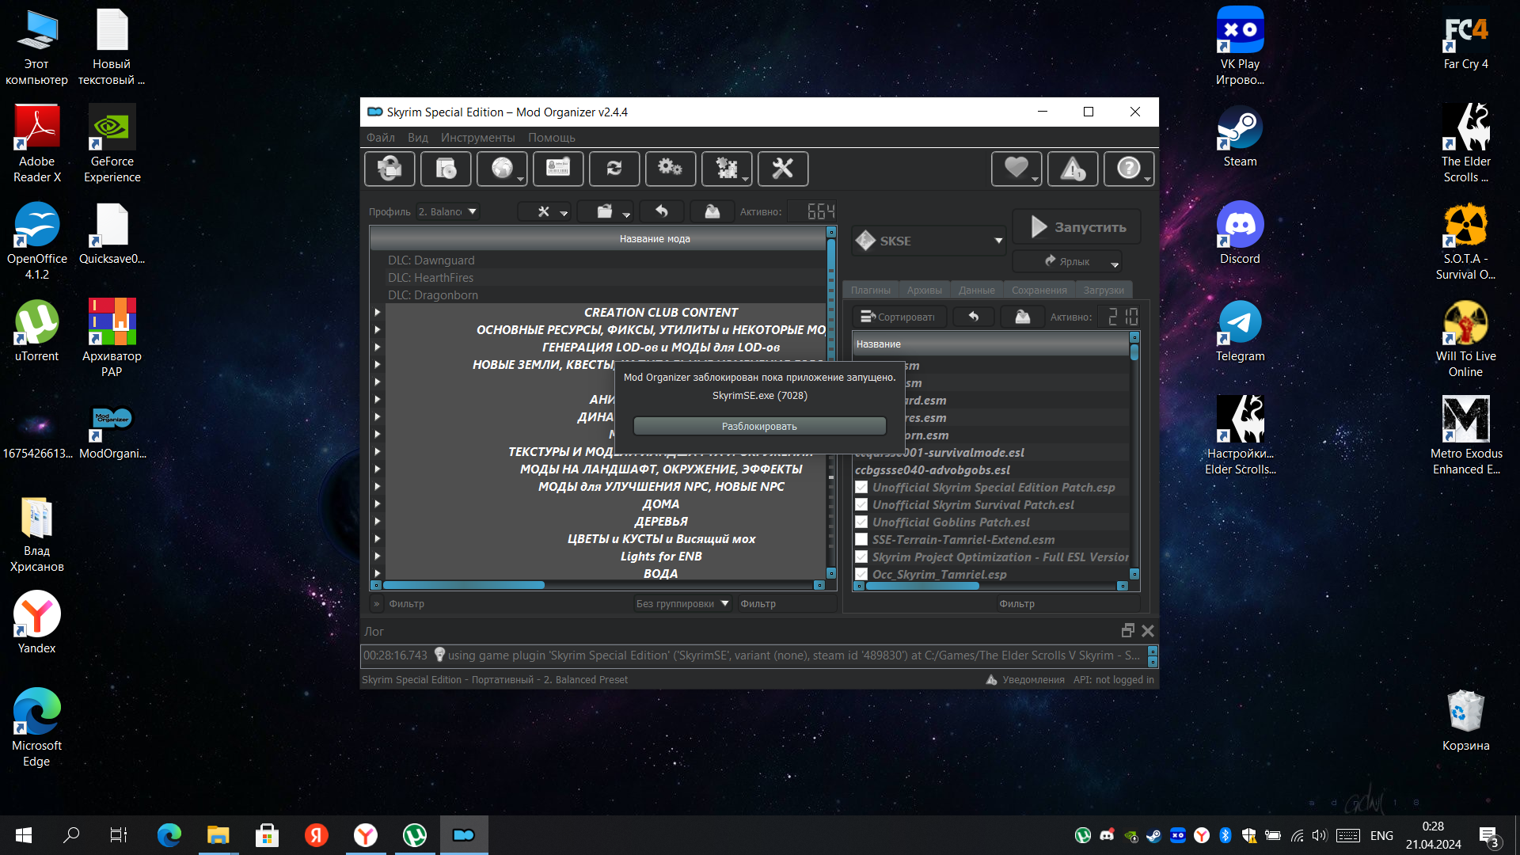
Task: Undock the Log panel
Action: point(1128,630)
